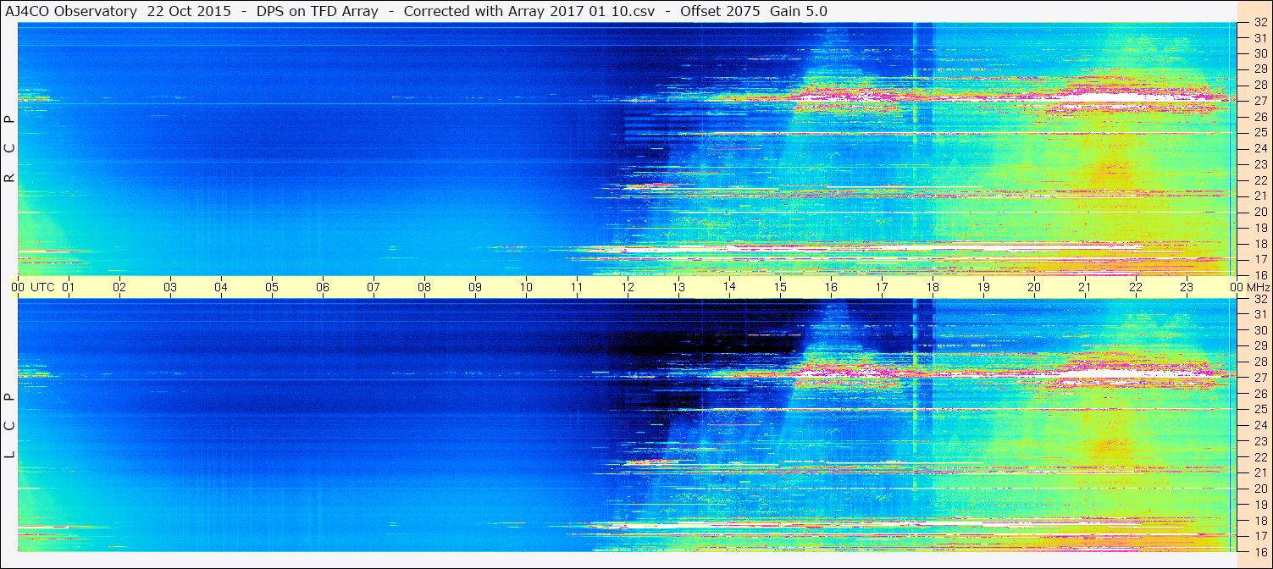Select the 03 hour marker on time axis
Image resolution: width=1273 pixels, height=569 pixels.
pos(170,287)
